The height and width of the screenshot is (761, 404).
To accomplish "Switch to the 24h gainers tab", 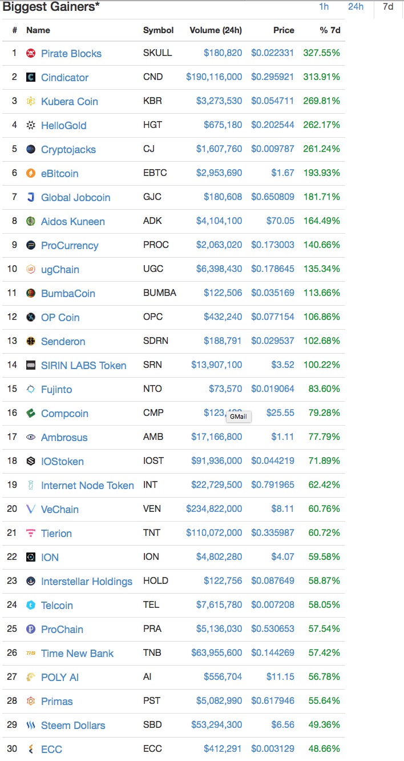I will point(355,7).
